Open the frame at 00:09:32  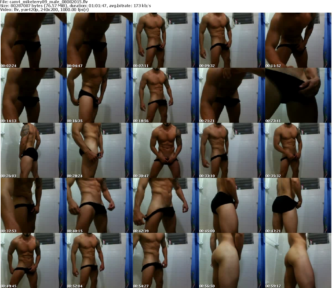[x=232, y=40]
